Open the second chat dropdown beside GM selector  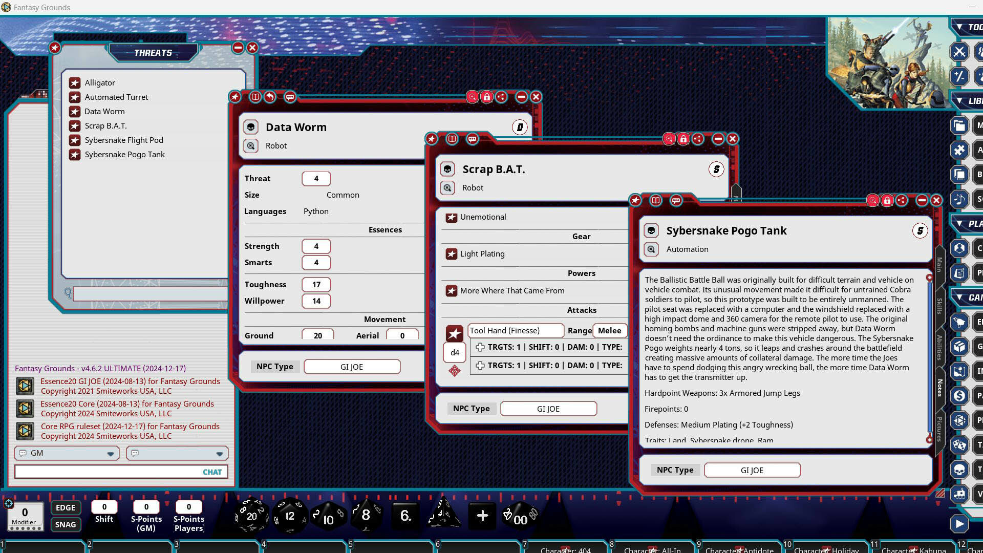177,453
